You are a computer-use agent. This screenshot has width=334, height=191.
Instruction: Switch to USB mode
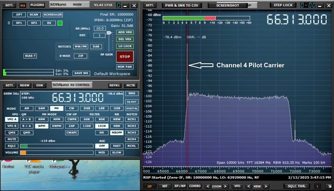(x=117, y=109)
